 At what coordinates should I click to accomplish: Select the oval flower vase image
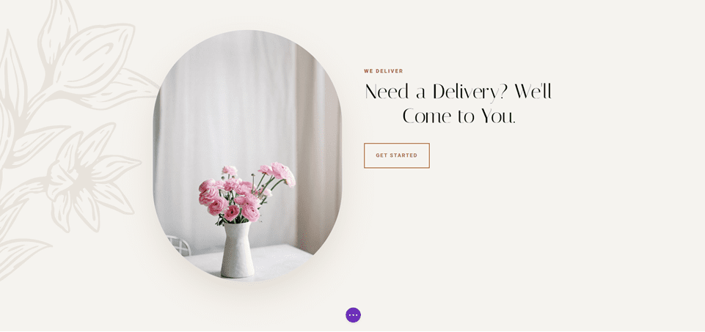pyautogui.click(x=247, y=156)
